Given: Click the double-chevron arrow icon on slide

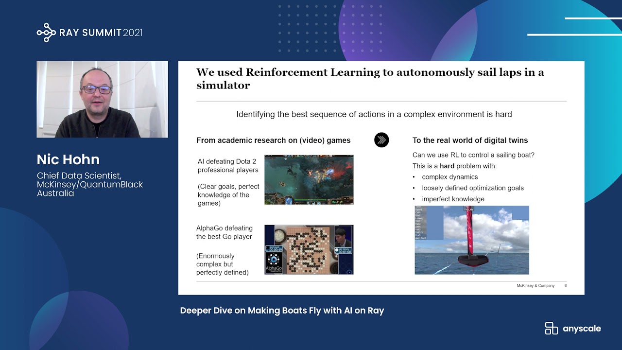Looking at the screenshot, I should click(x=381, y=140).
